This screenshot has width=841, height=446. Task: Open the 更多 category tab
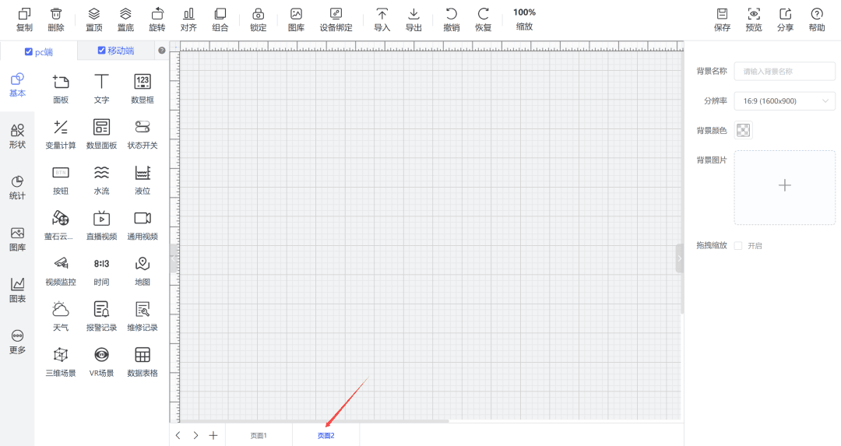(x=17, y=342)
